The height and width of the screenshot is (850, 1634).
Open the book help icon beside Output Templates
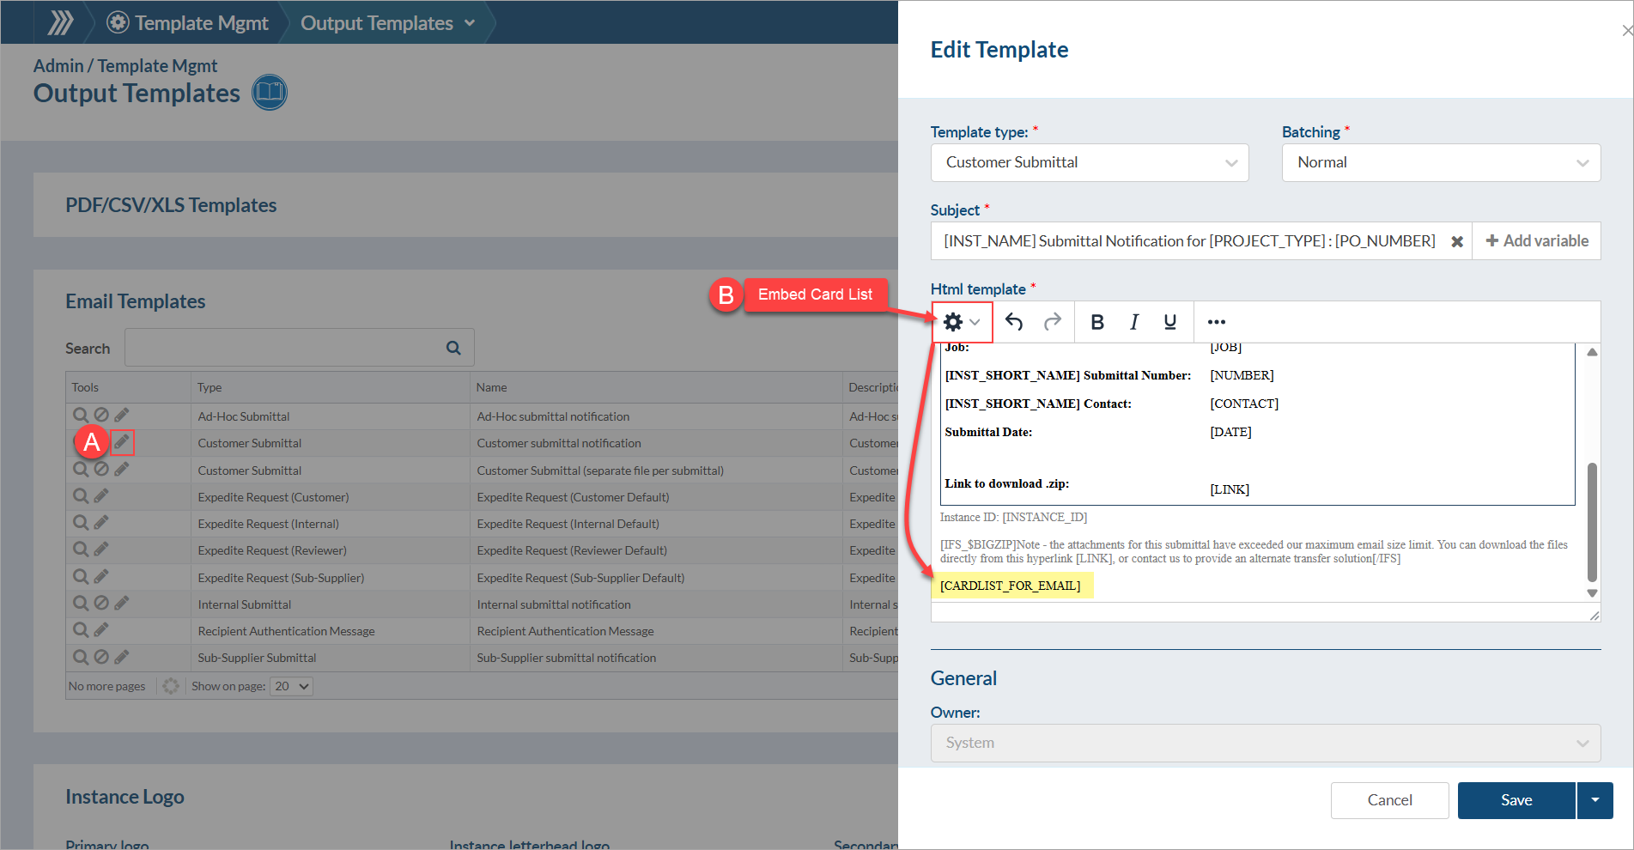click(270, 93)
